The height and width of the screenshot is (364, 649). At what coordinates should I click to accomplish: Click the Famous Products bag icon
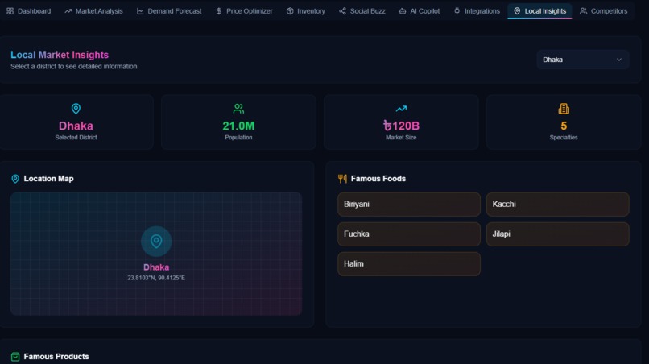(x=15, y=357)
